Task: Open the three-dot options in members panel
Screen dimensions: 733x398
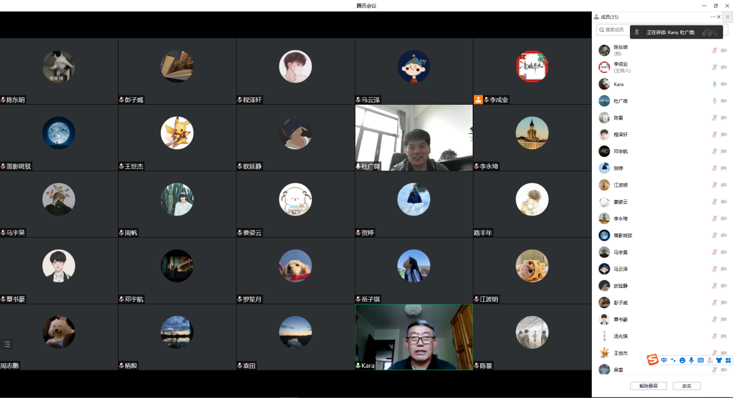Action: pos(713,17)
